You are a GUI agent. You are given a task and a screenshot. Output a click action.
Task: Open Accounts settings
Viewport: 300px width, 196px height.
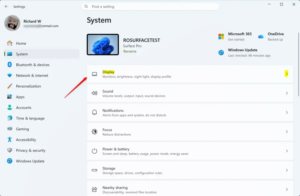[42, 108]
